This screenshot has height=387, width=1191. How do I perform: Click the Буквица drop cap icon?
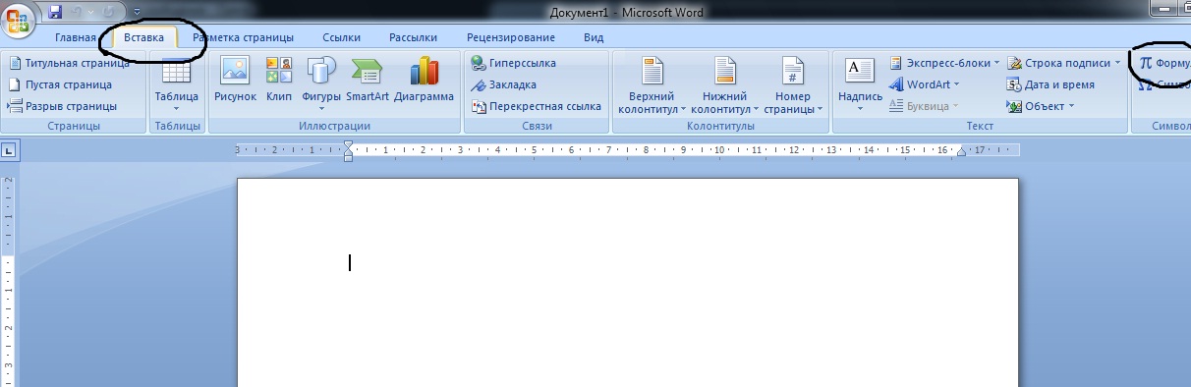pos(896,106)
